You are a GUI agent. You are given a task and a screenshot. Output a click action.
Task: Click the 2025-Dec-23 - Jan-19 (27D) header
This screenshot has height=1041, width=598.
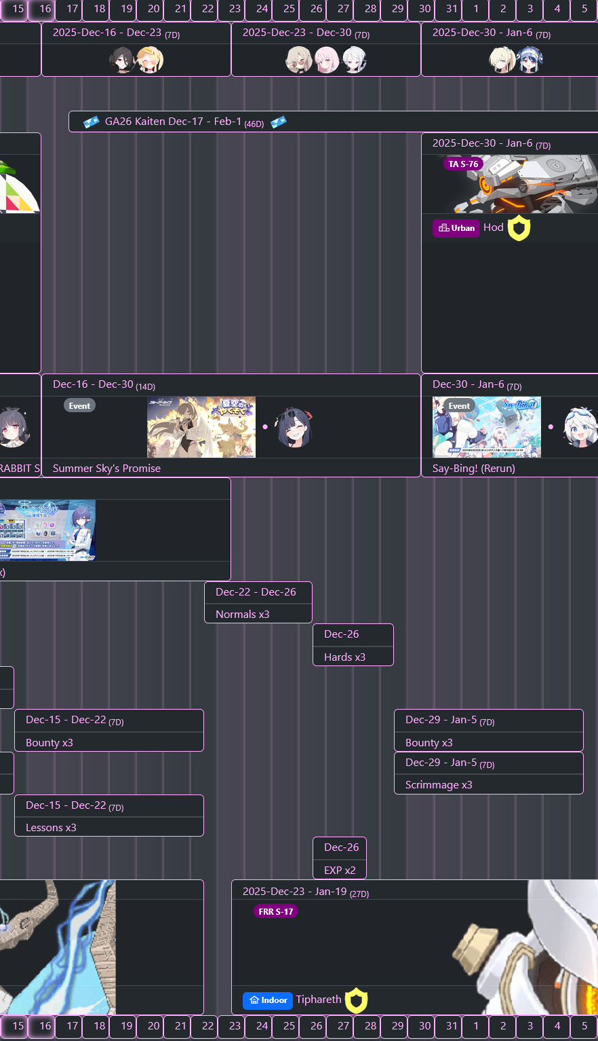pos(306,892)
